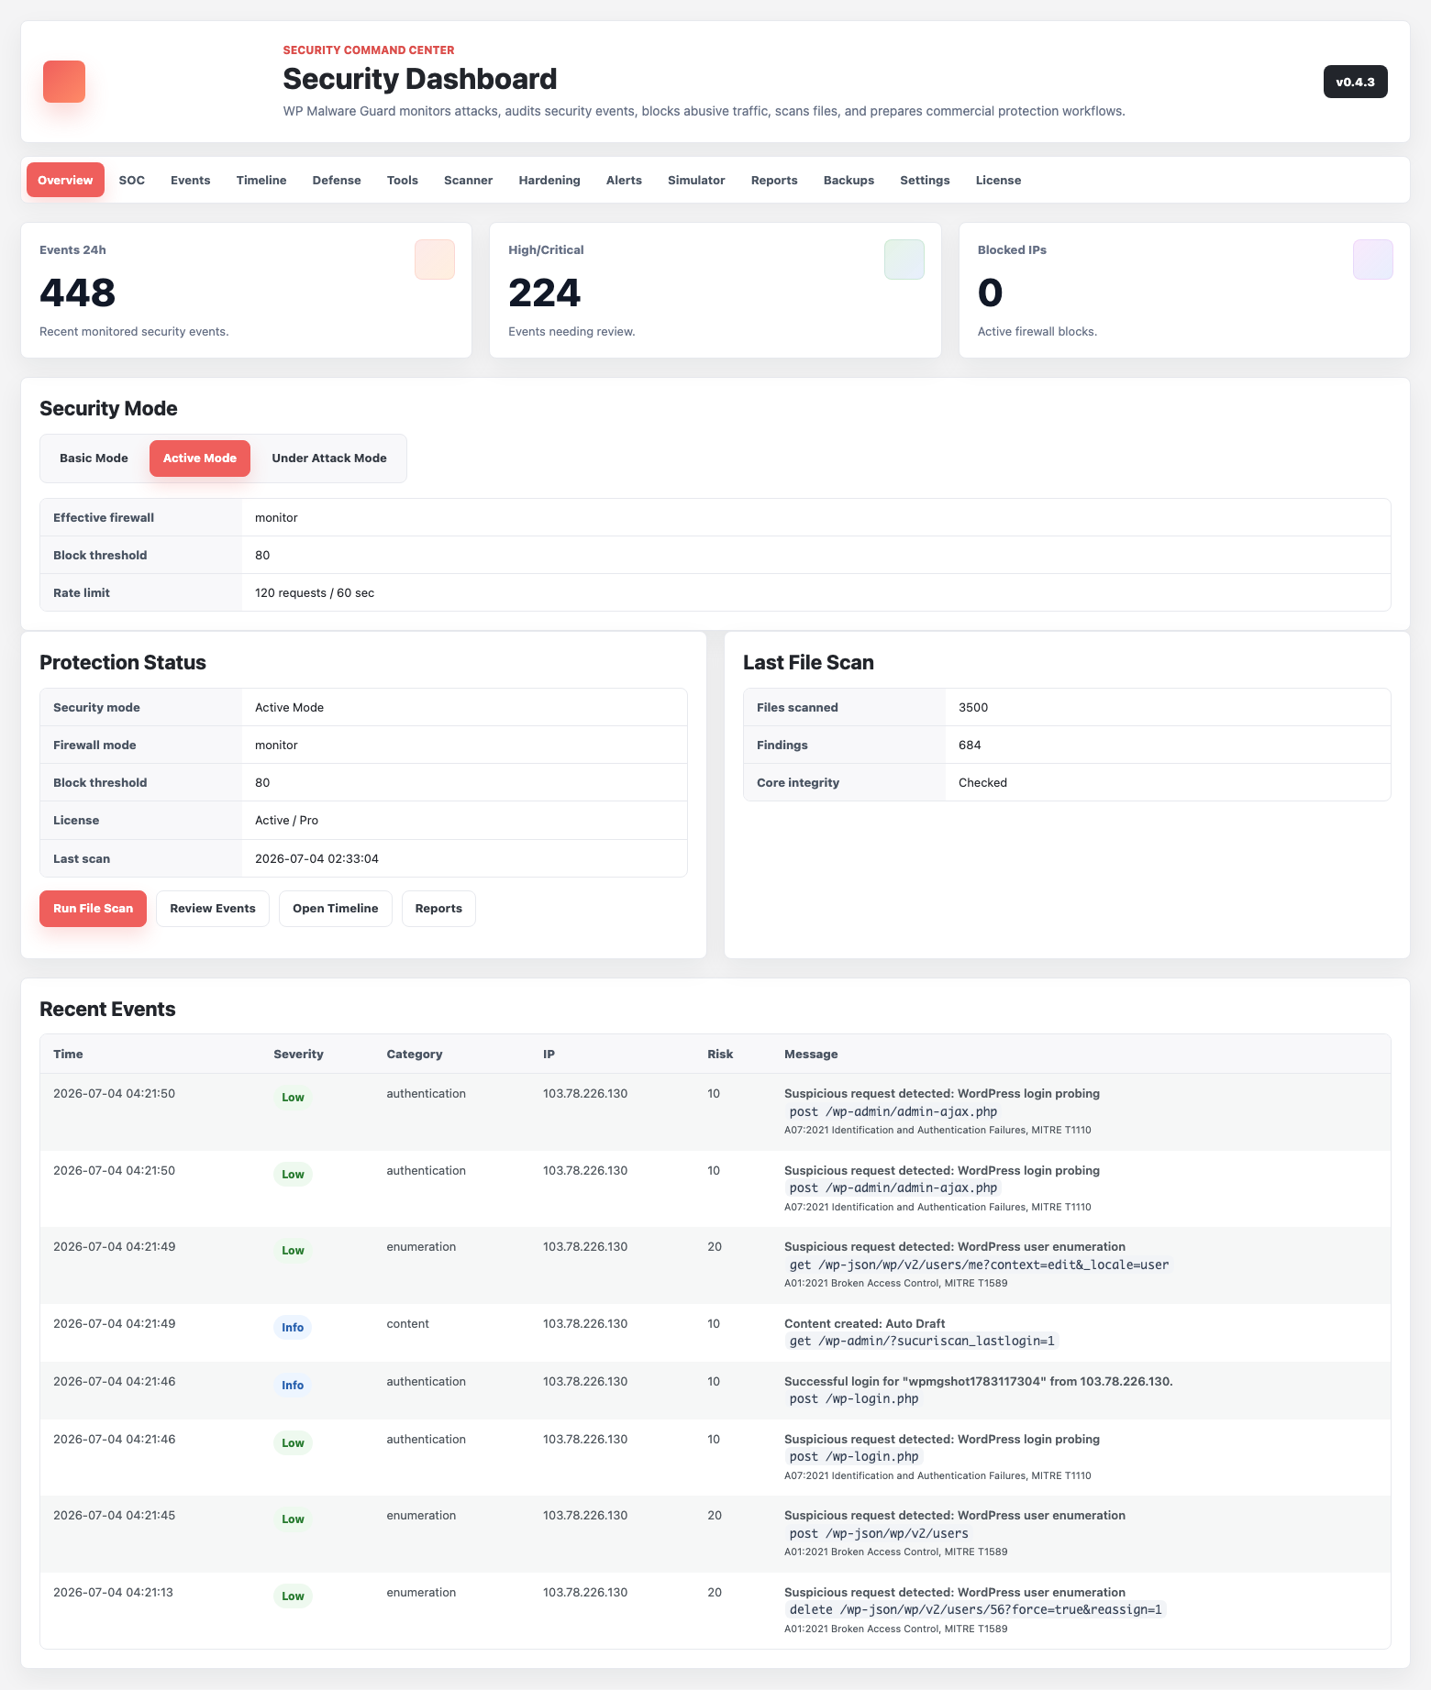Click the Findings value 684
1431x1690 pixels.
pyautogui.click(x=970, y=746)
